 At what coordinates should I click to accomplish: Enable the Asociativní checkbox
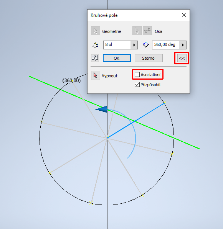[137, 75]
